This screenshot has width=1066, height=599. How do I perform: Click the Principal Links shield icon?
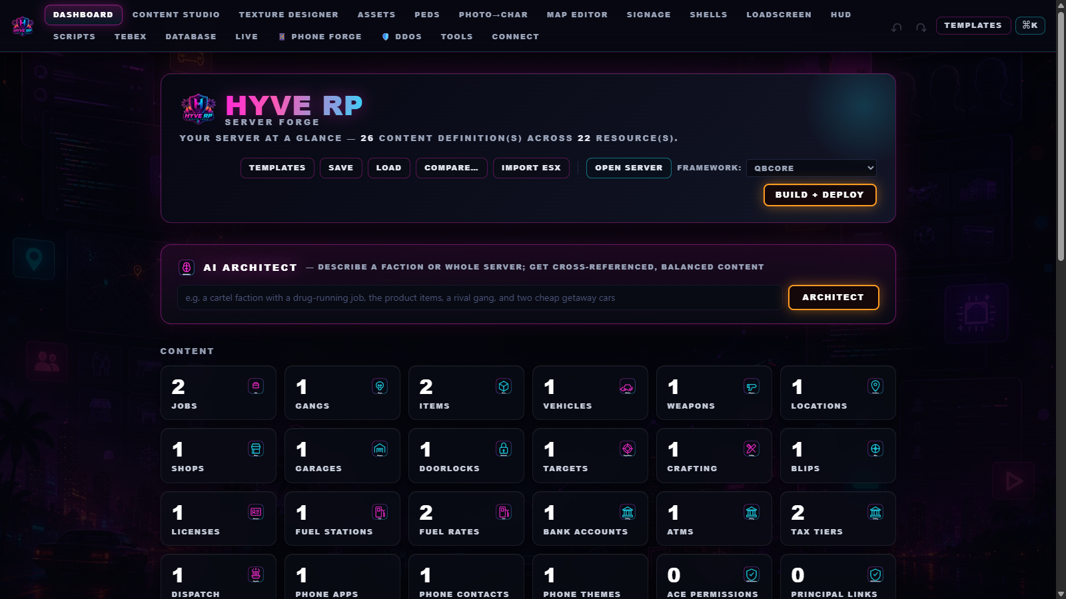point(875,574)
